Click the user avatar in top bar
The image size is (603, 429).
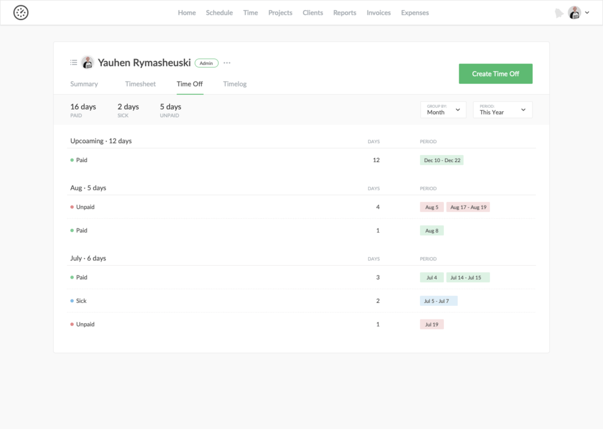(x=574, y=12)
